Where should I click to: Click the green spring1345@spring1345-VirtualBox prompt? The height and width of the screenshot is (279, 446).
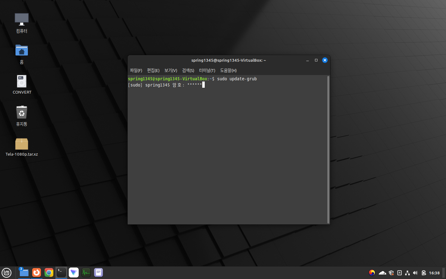[x=168, y=79]
